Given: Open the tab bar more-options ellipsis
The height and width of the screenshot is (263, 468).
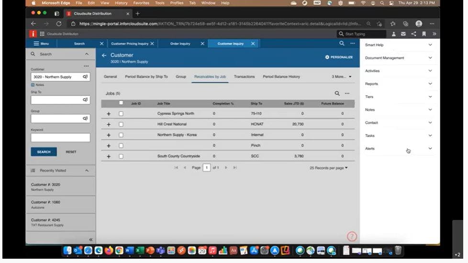Looking at the screenshot, I should pyautogui.click(x=353, y=44).
